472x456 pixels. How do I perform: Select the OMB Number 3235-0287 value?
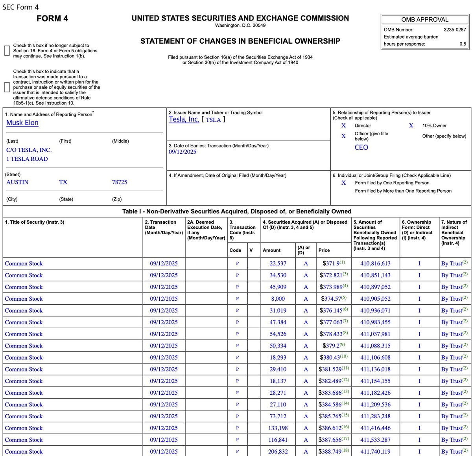(x=455, y=29)
